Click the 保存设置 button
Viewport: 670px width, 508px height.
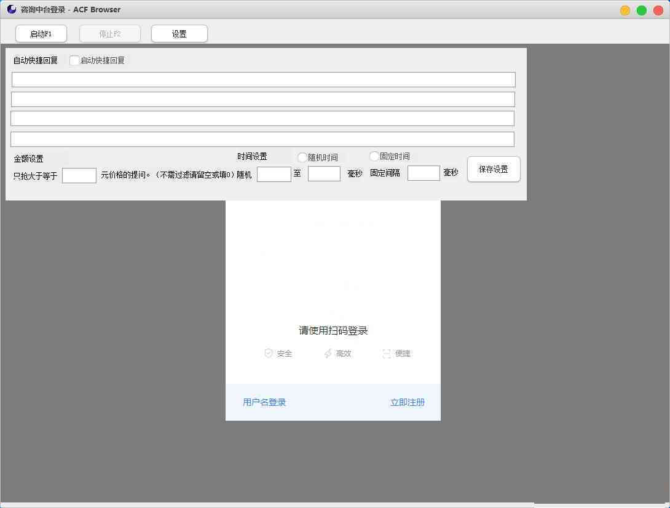click(x=493, y=169)
